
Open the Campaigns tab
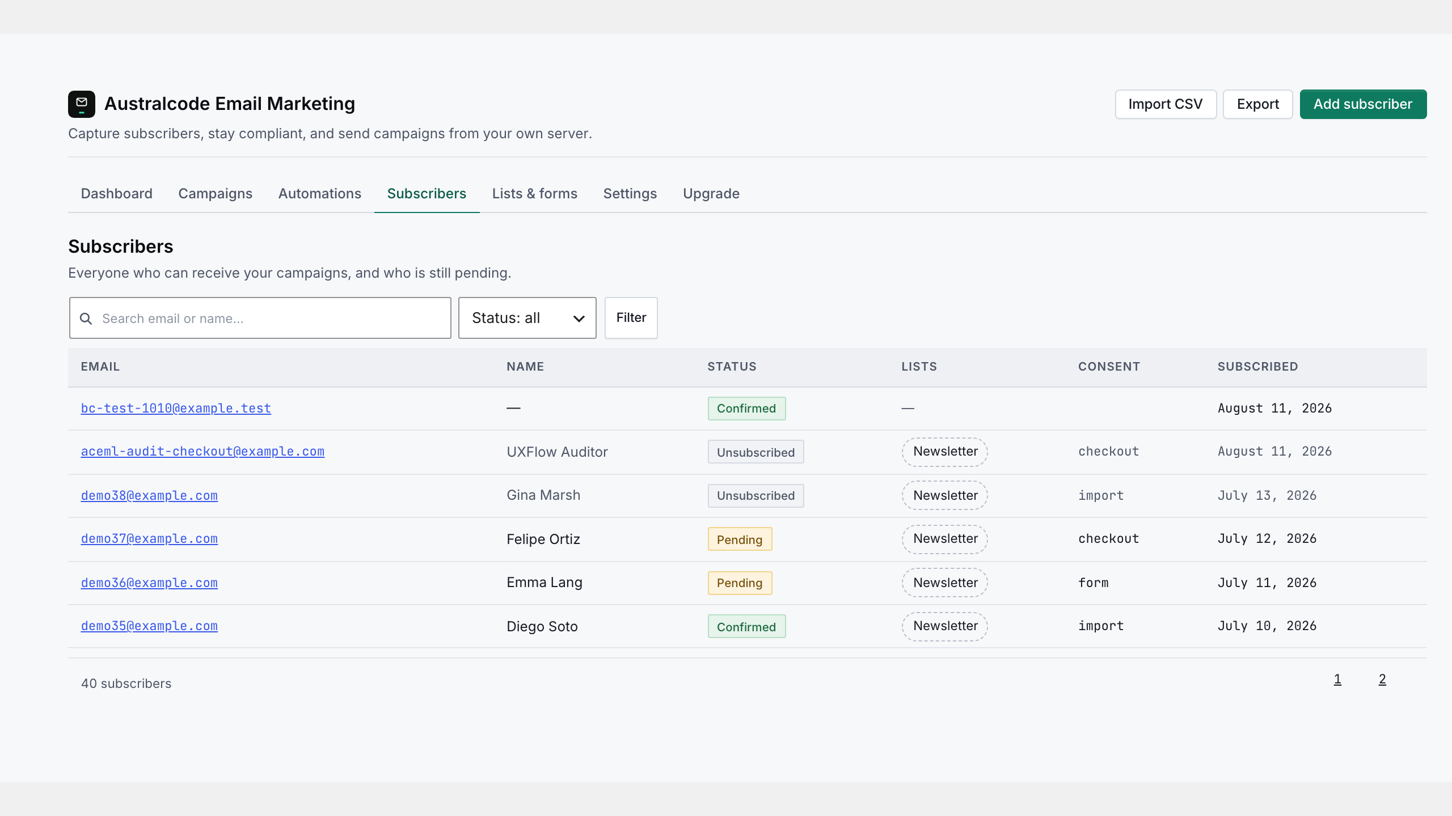215,194
